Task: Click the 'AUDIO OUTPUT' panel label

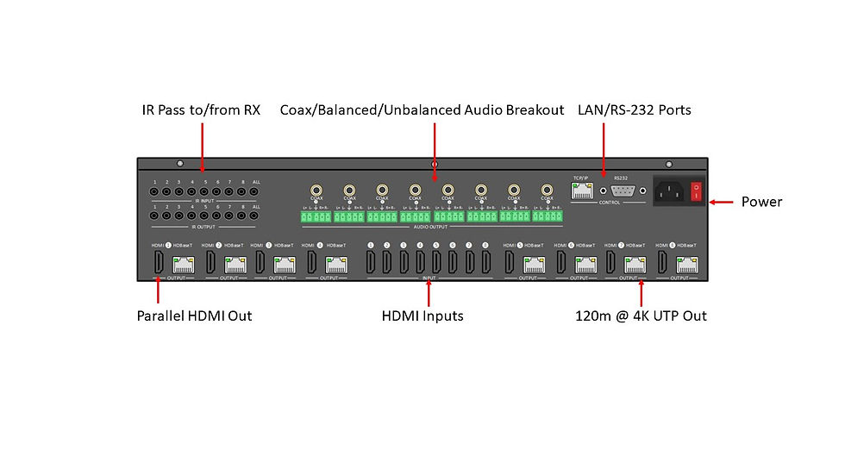Action: 430,227
